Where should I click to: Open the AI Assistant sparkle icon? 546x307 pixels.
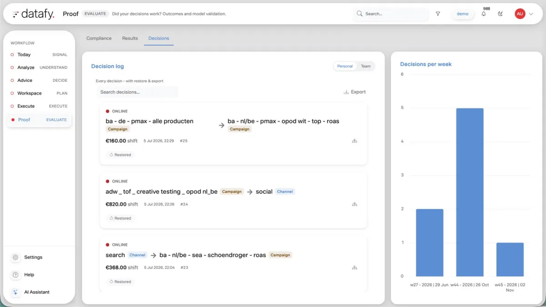click(x=15, y=292)
